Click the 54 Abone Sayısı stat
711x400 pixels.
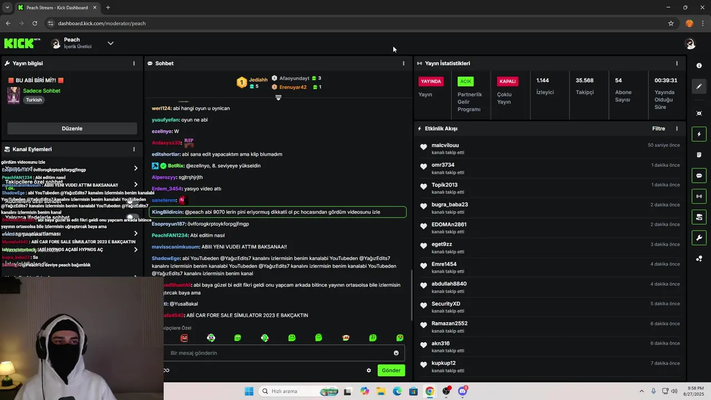[623, 90]
